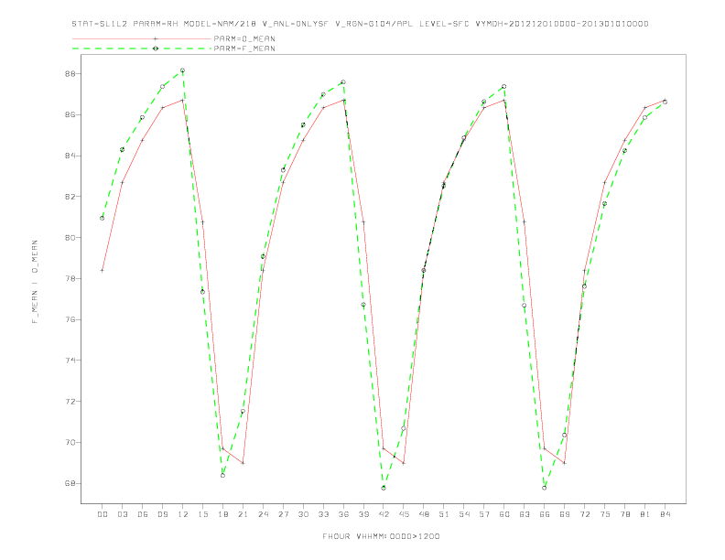The height and width of the screenshot is (560, 725).
Task: Click the y-axis tick label 80
Action: pyautogui.click(x=70, y=238)
